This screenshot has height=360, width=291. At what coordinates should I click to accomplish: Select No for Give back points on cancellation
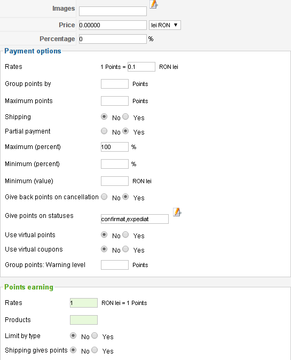104,197
